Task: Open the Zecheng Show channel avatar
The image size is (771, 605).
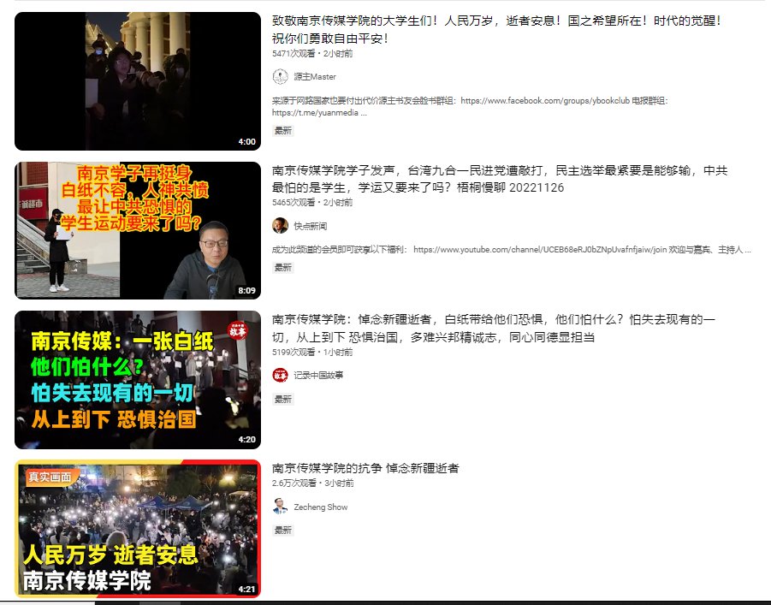Action: point(281,507)
